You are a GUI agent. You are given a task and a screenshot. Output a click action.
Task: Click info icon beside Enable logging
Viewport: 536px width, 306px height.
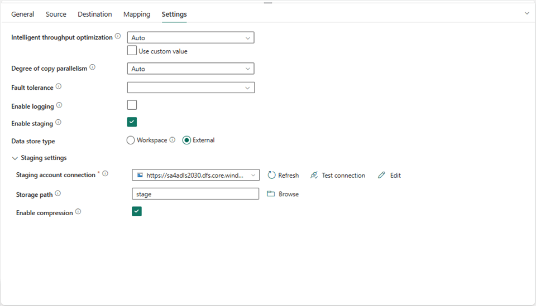[59, 105]
